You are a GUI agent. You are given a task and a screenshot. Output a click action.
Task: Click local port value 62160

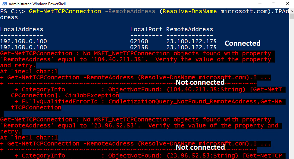tap(139, 41)
